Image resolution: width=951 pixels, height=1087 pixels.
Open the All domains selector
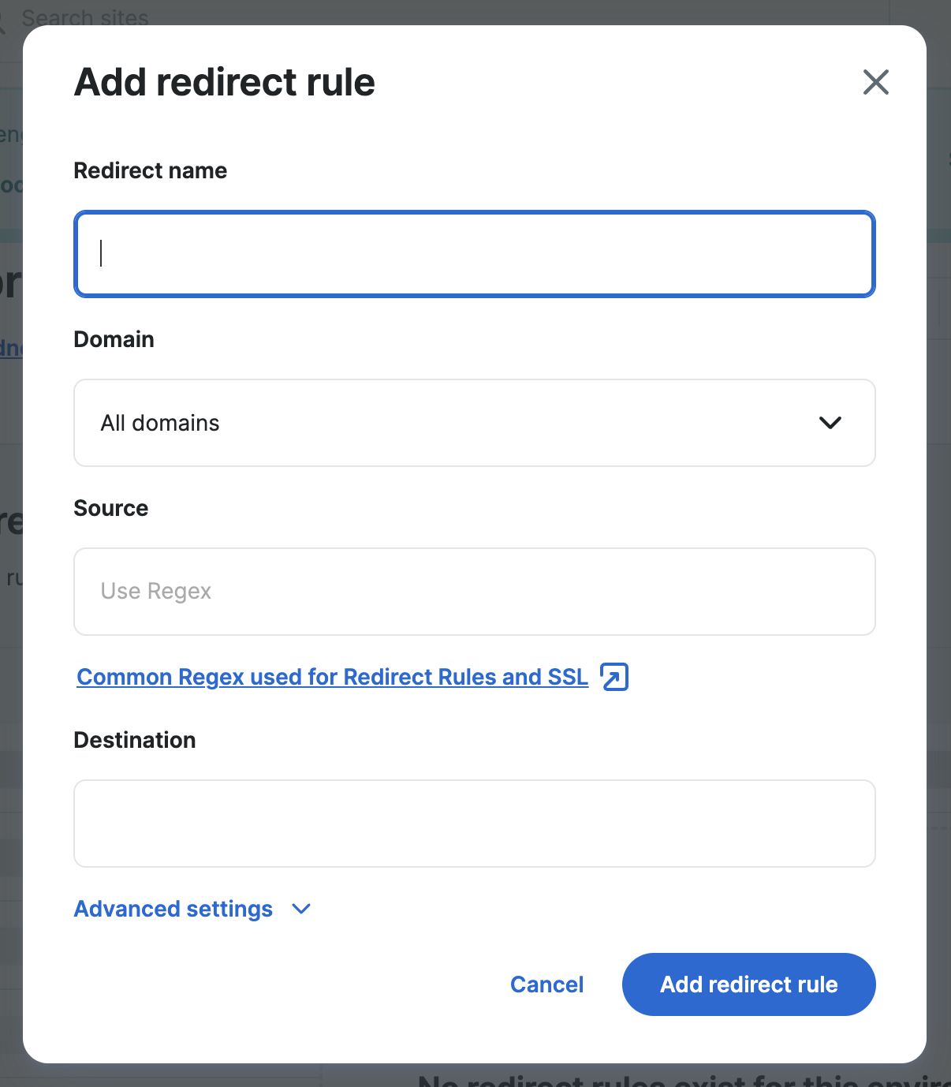click(x=474, y=423)
